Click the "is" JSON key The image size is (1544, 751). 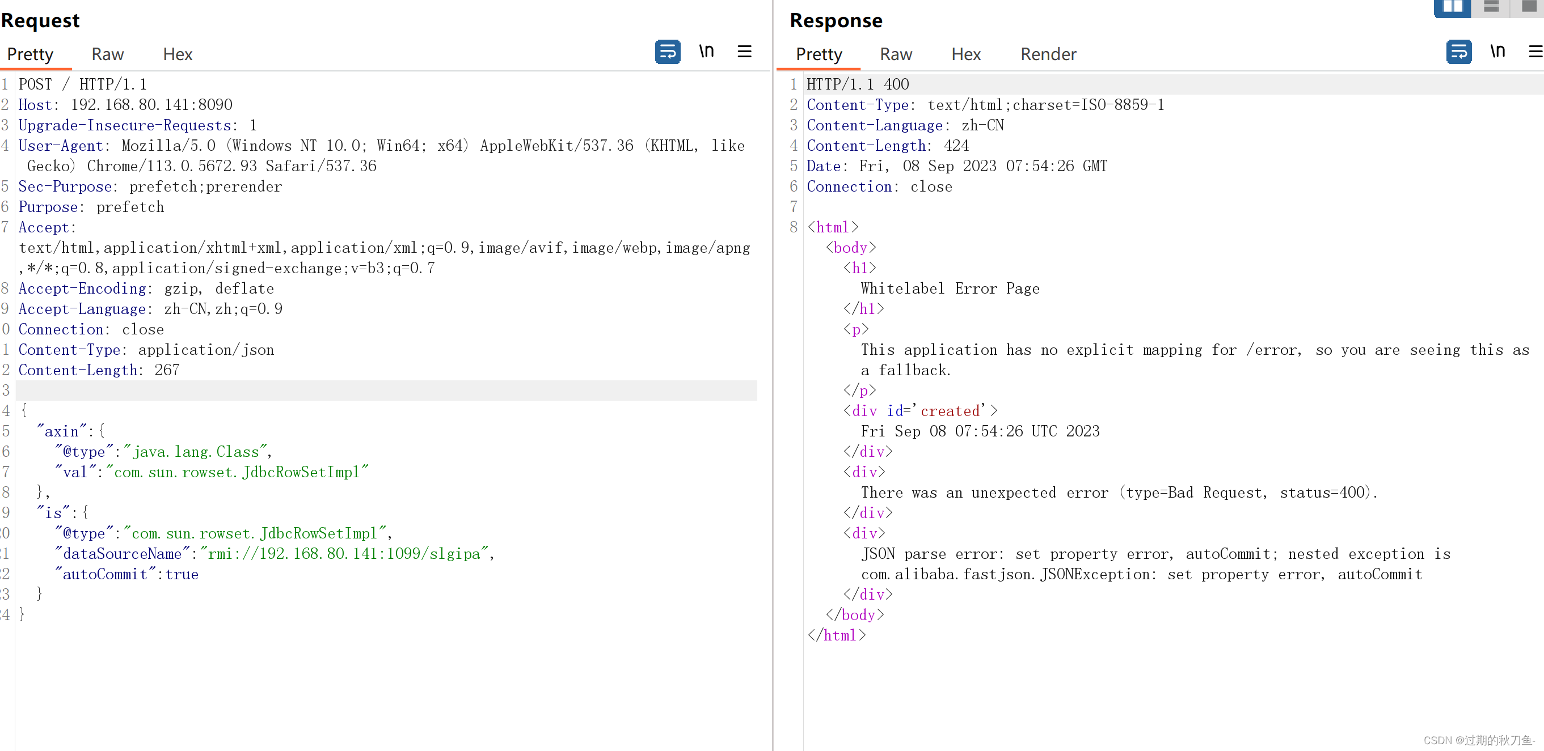click(x=53, y=512)
